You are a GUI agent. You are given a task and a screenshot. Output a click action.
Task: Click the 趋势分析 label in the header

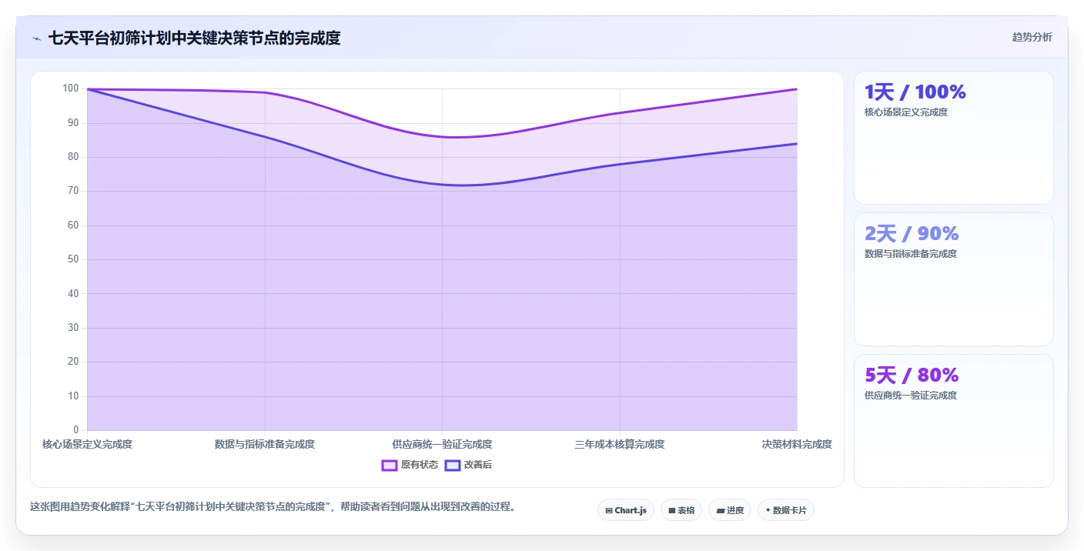[1032, 37]
